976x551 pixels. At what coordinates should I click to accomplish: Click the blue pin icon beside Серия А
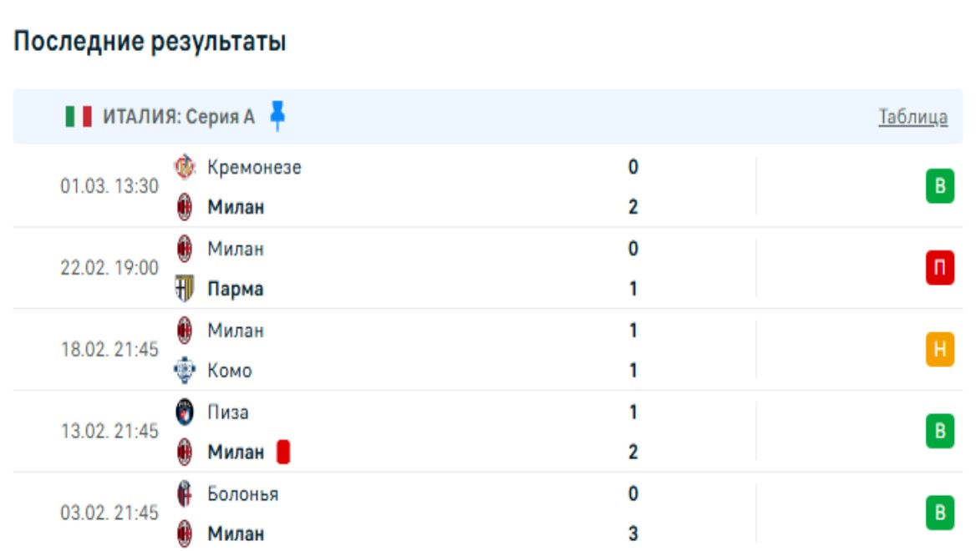click(277, 117)
